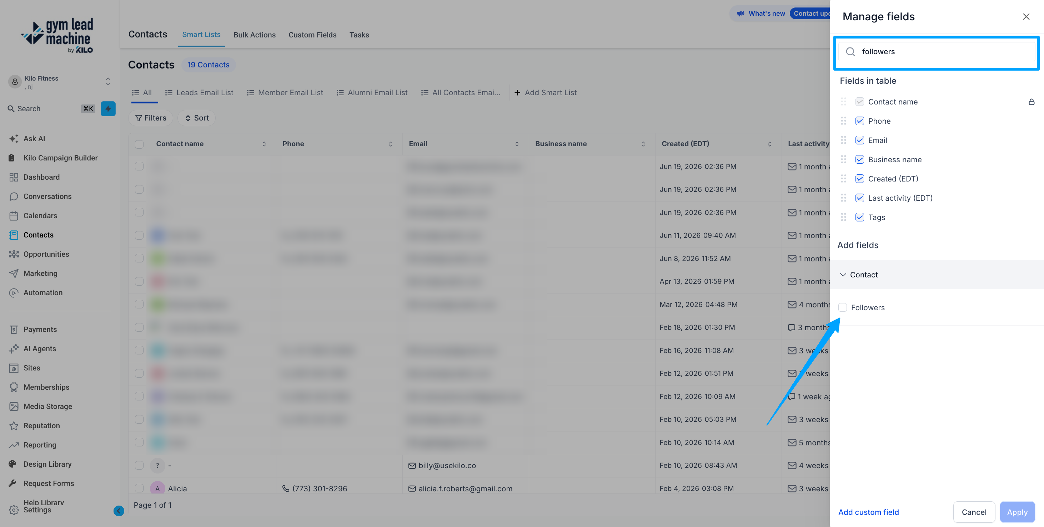Screen dimensions: 1044x527
Task: Click the Conversations chat bubble icon
Action: [x=14, y=196]
